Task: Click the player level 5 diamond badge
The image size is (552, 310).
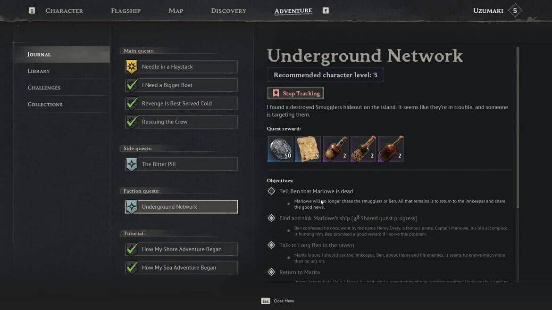Action: pyautogui.click(x=515, y=10)
